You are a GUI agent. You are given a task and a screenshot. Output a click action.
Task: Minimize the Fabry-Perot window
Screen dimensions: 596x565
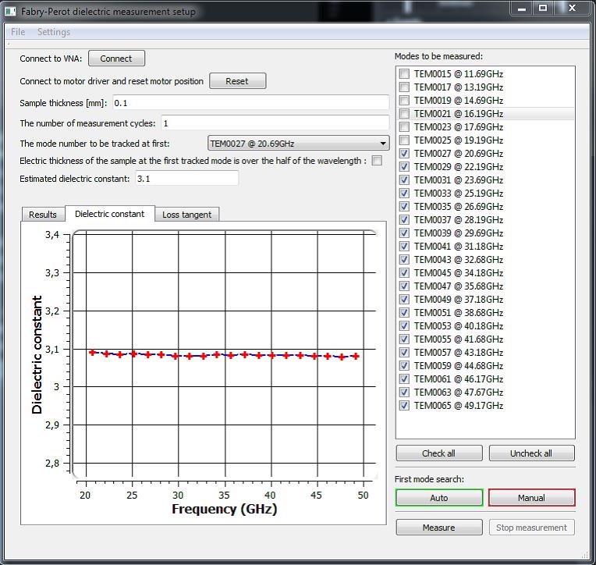coord(522,9)
